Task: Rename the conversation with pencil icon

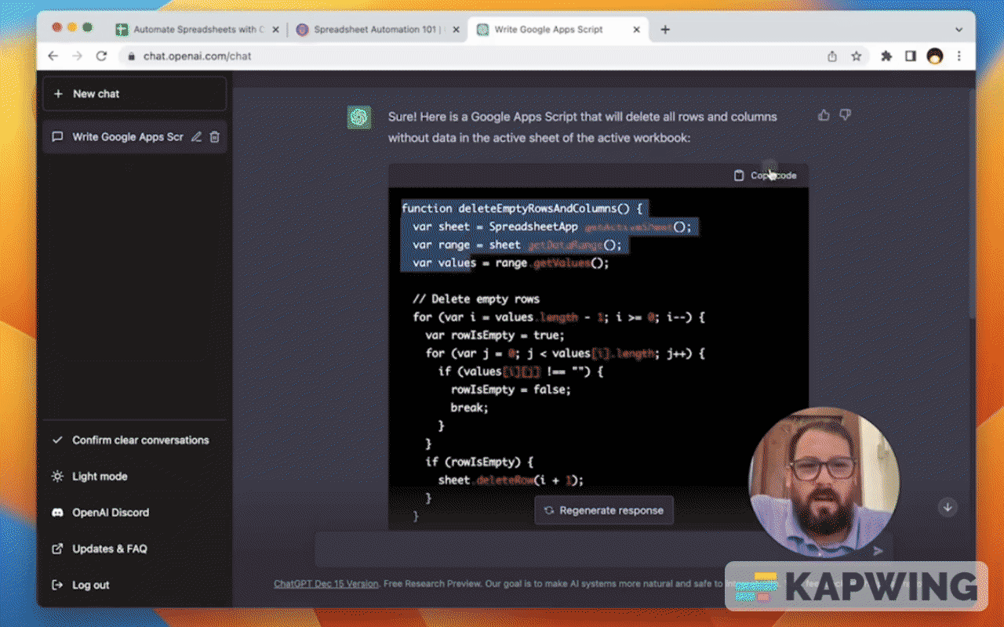Action: pos(196,137)
